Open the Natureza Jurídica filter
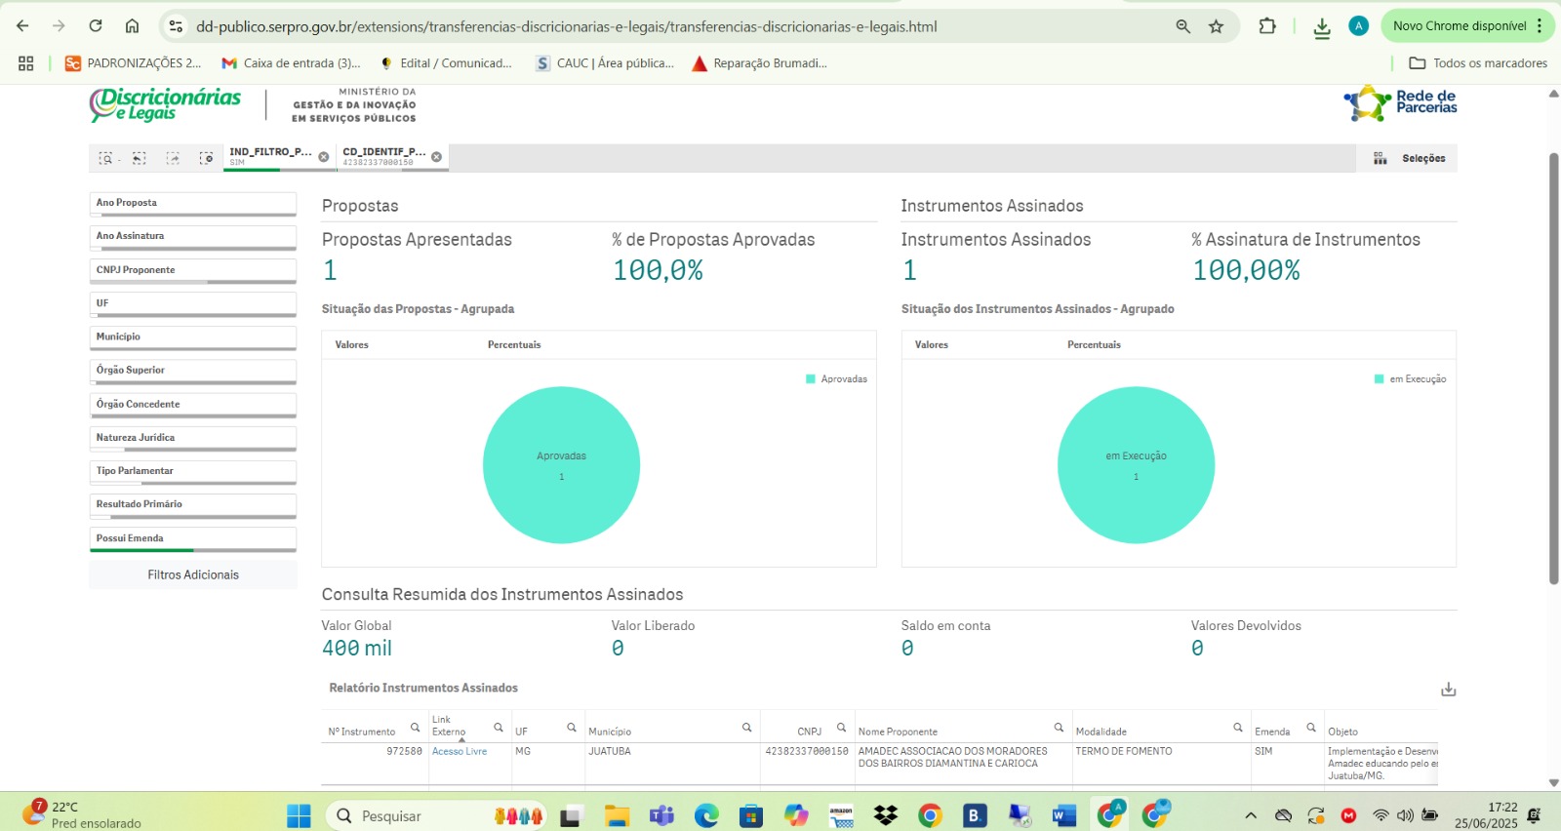1561x831 pixels. (193, 439)
